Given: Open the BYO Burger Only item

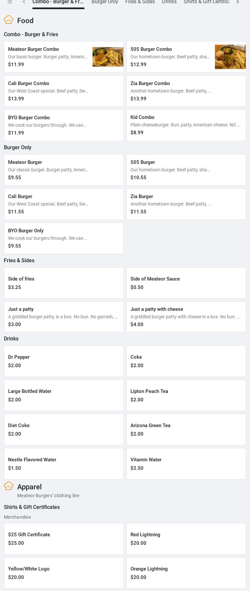Looking at the screenshot, I should (64, 238).
